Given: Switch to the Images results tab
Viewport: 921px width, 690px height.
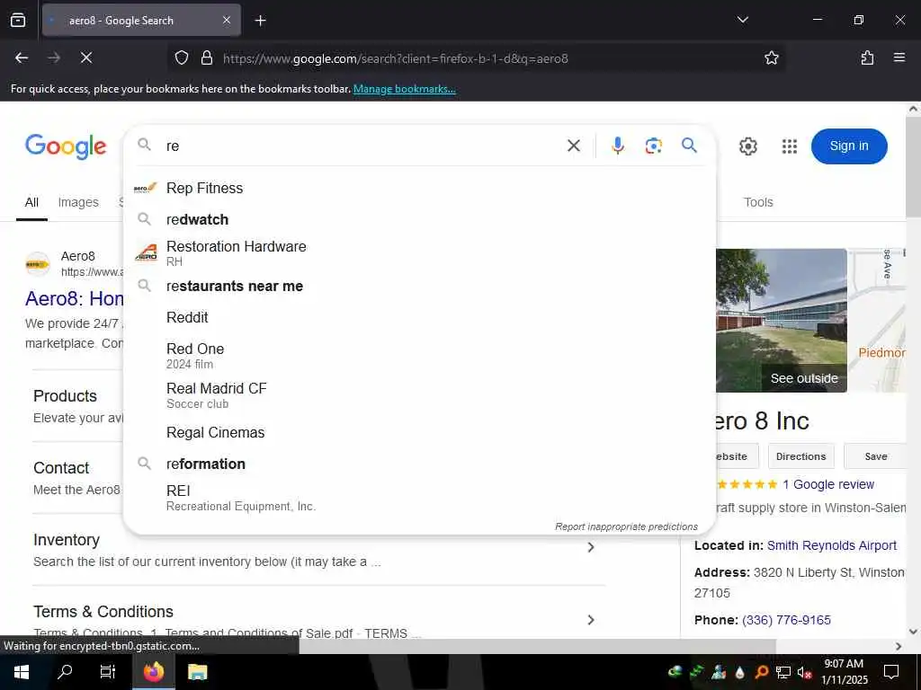Looking at the screenshot, I should 78,202.
